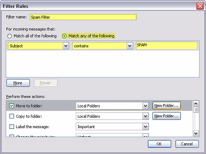Click actions list scroll down arrow
The height and width of the screenshot is (154, 206).
click(x=196, y=133)
